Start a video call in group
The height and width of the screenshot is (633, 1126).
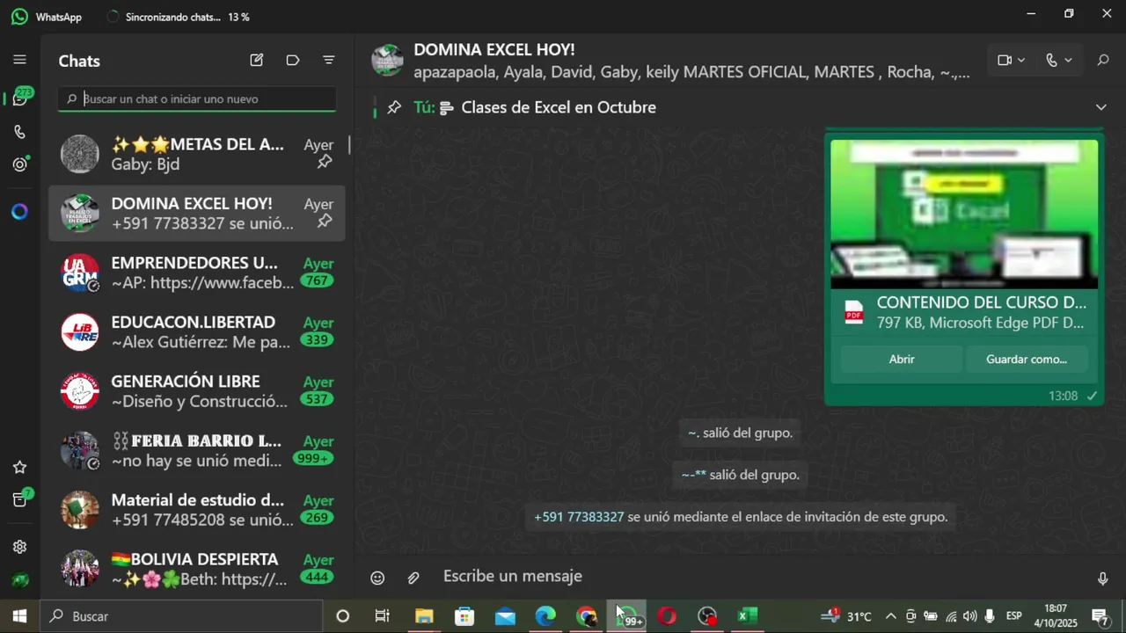[1005, 60]
